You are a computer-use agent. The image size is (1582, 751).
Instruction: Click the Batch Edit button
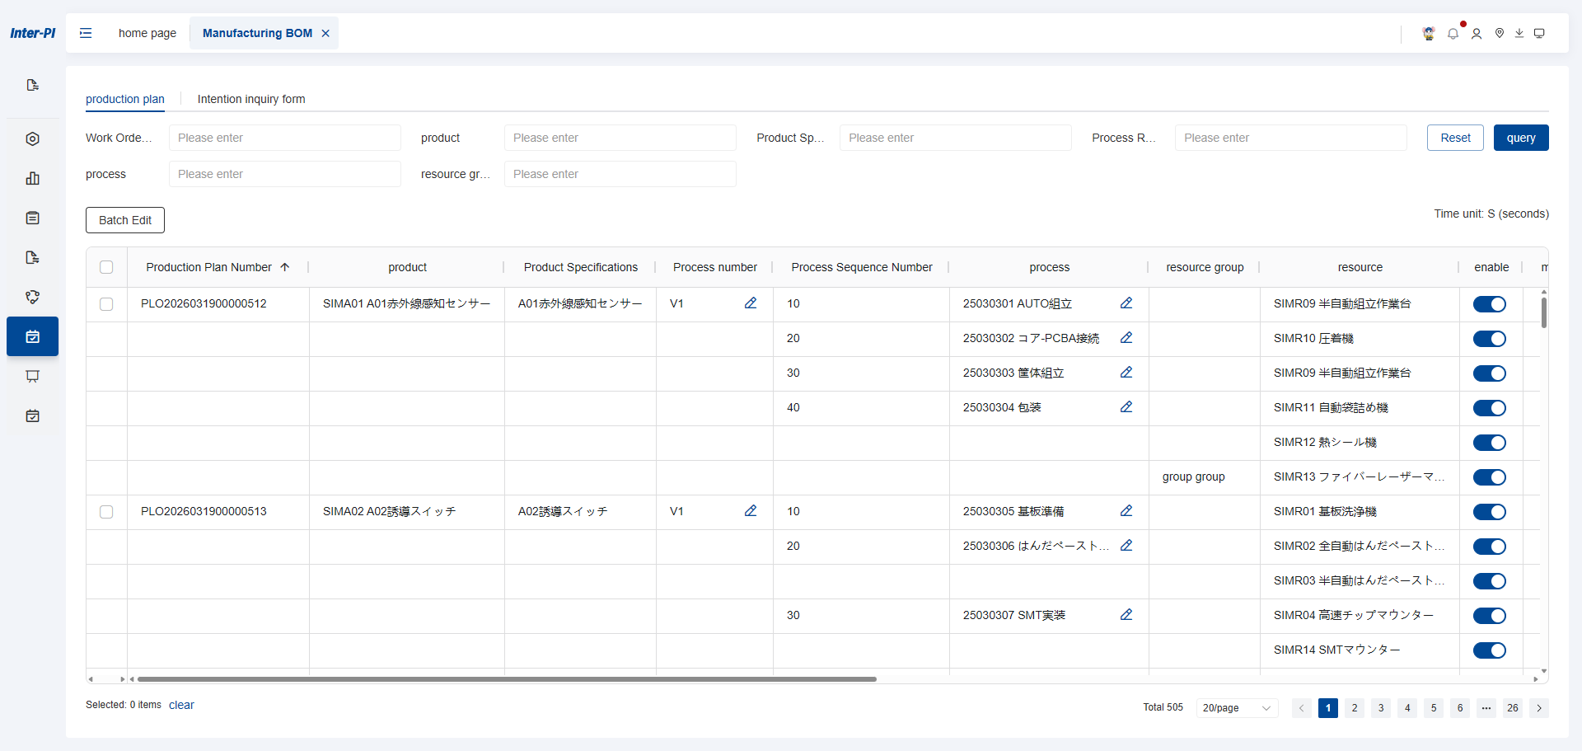[125, 220]
